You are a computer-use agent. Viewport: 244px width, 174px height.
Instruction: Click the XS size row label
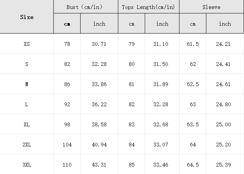(27, 44)
